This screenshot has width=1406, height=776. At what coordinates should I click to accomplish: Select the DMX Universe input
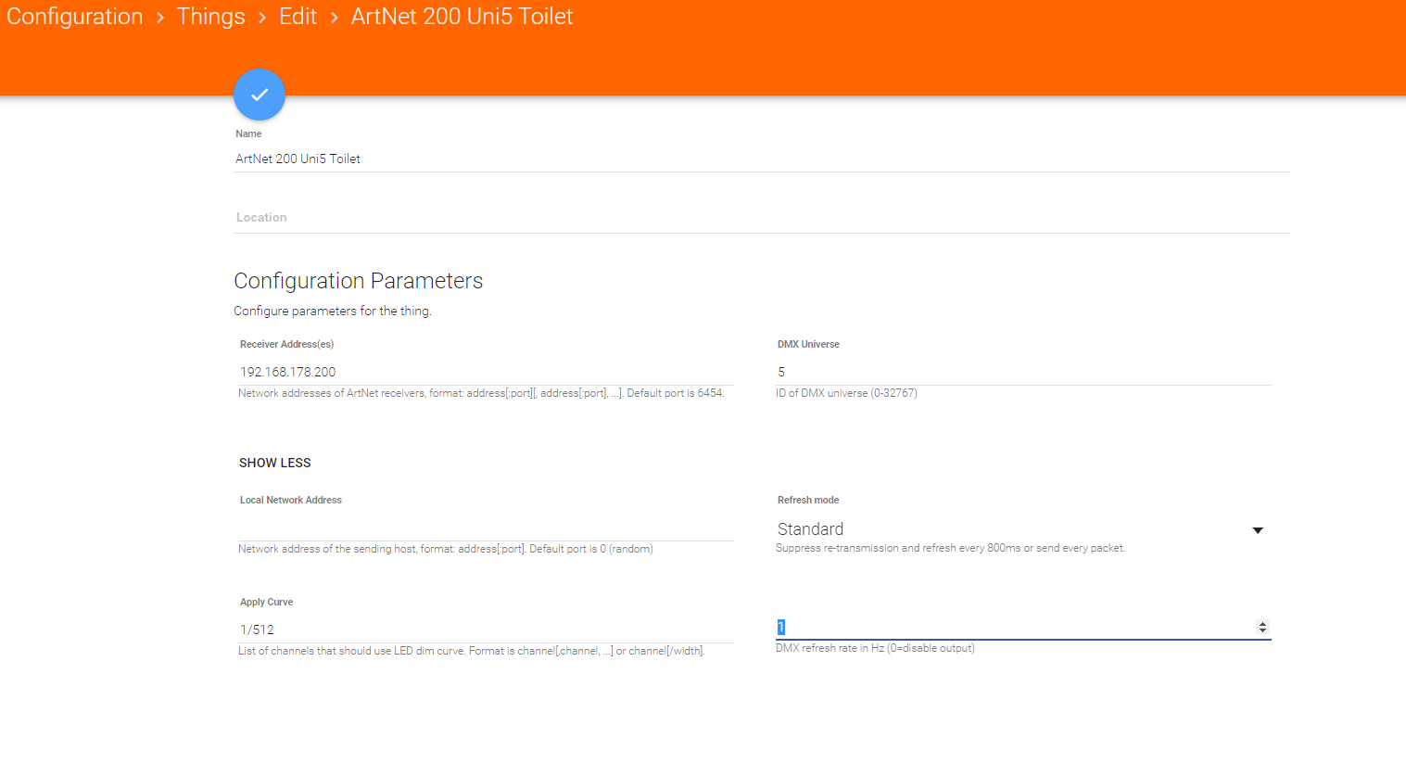coord(1022,372)
